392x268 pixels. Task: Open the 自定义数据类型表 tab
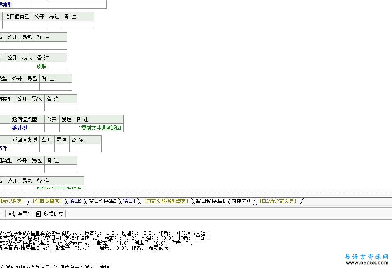tap(166, 201)
